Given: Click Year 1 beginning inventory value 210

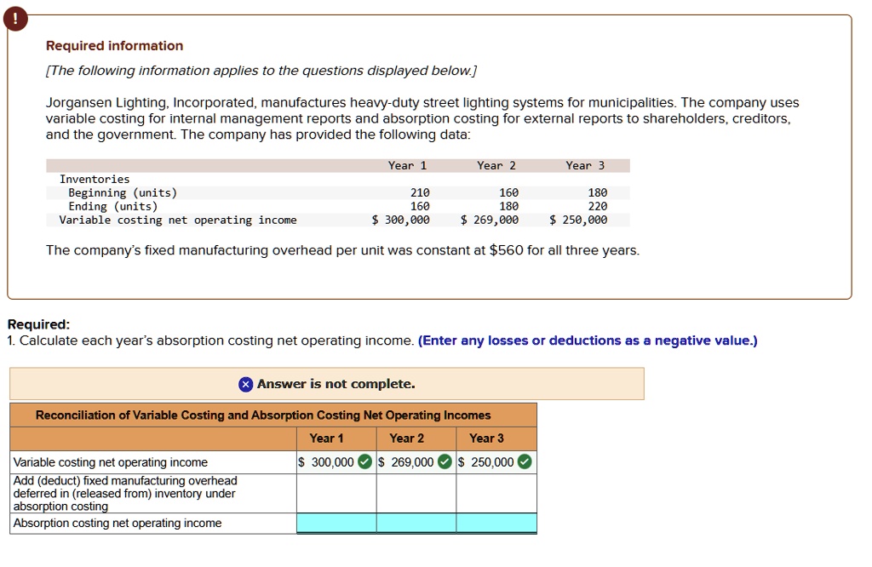Looking at the screenshot, I should [420, 193].
